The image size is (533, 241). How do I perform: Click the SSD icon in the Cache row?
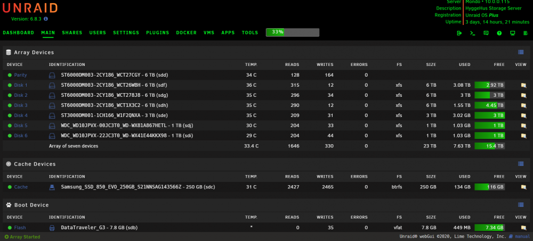[52, 187]
